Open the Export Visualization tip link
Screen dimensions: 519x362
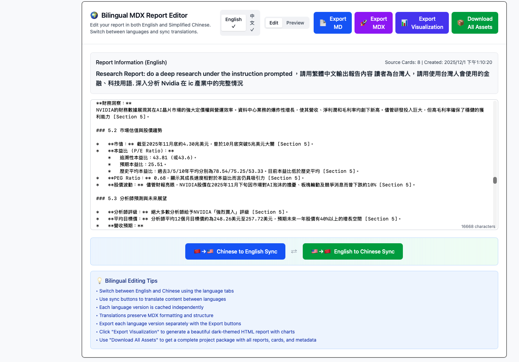pos(197,331)
